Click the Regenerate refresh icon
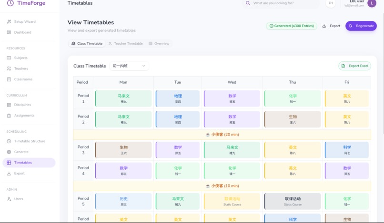The image size is (384, 223). (x=351, y=26)
